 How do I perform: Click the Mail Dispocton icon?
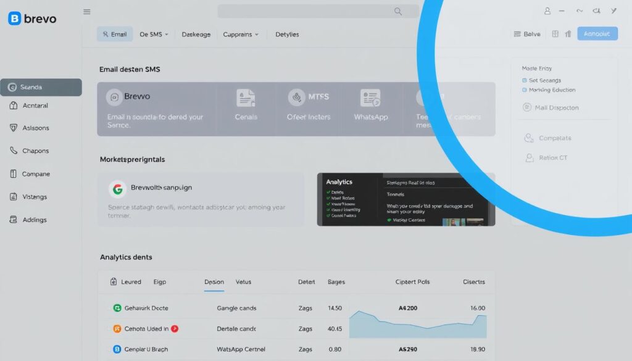click(526, 107)
